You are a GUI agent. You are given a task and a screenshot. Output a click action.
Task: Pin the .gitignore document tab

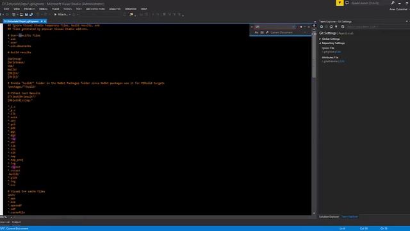[42, 21]
